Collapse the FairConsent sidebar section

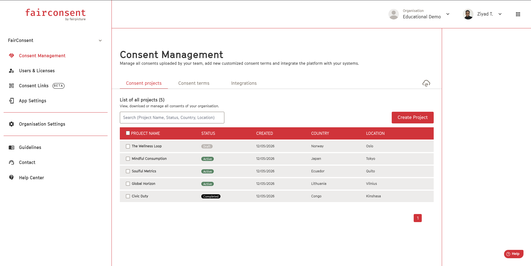100,41
